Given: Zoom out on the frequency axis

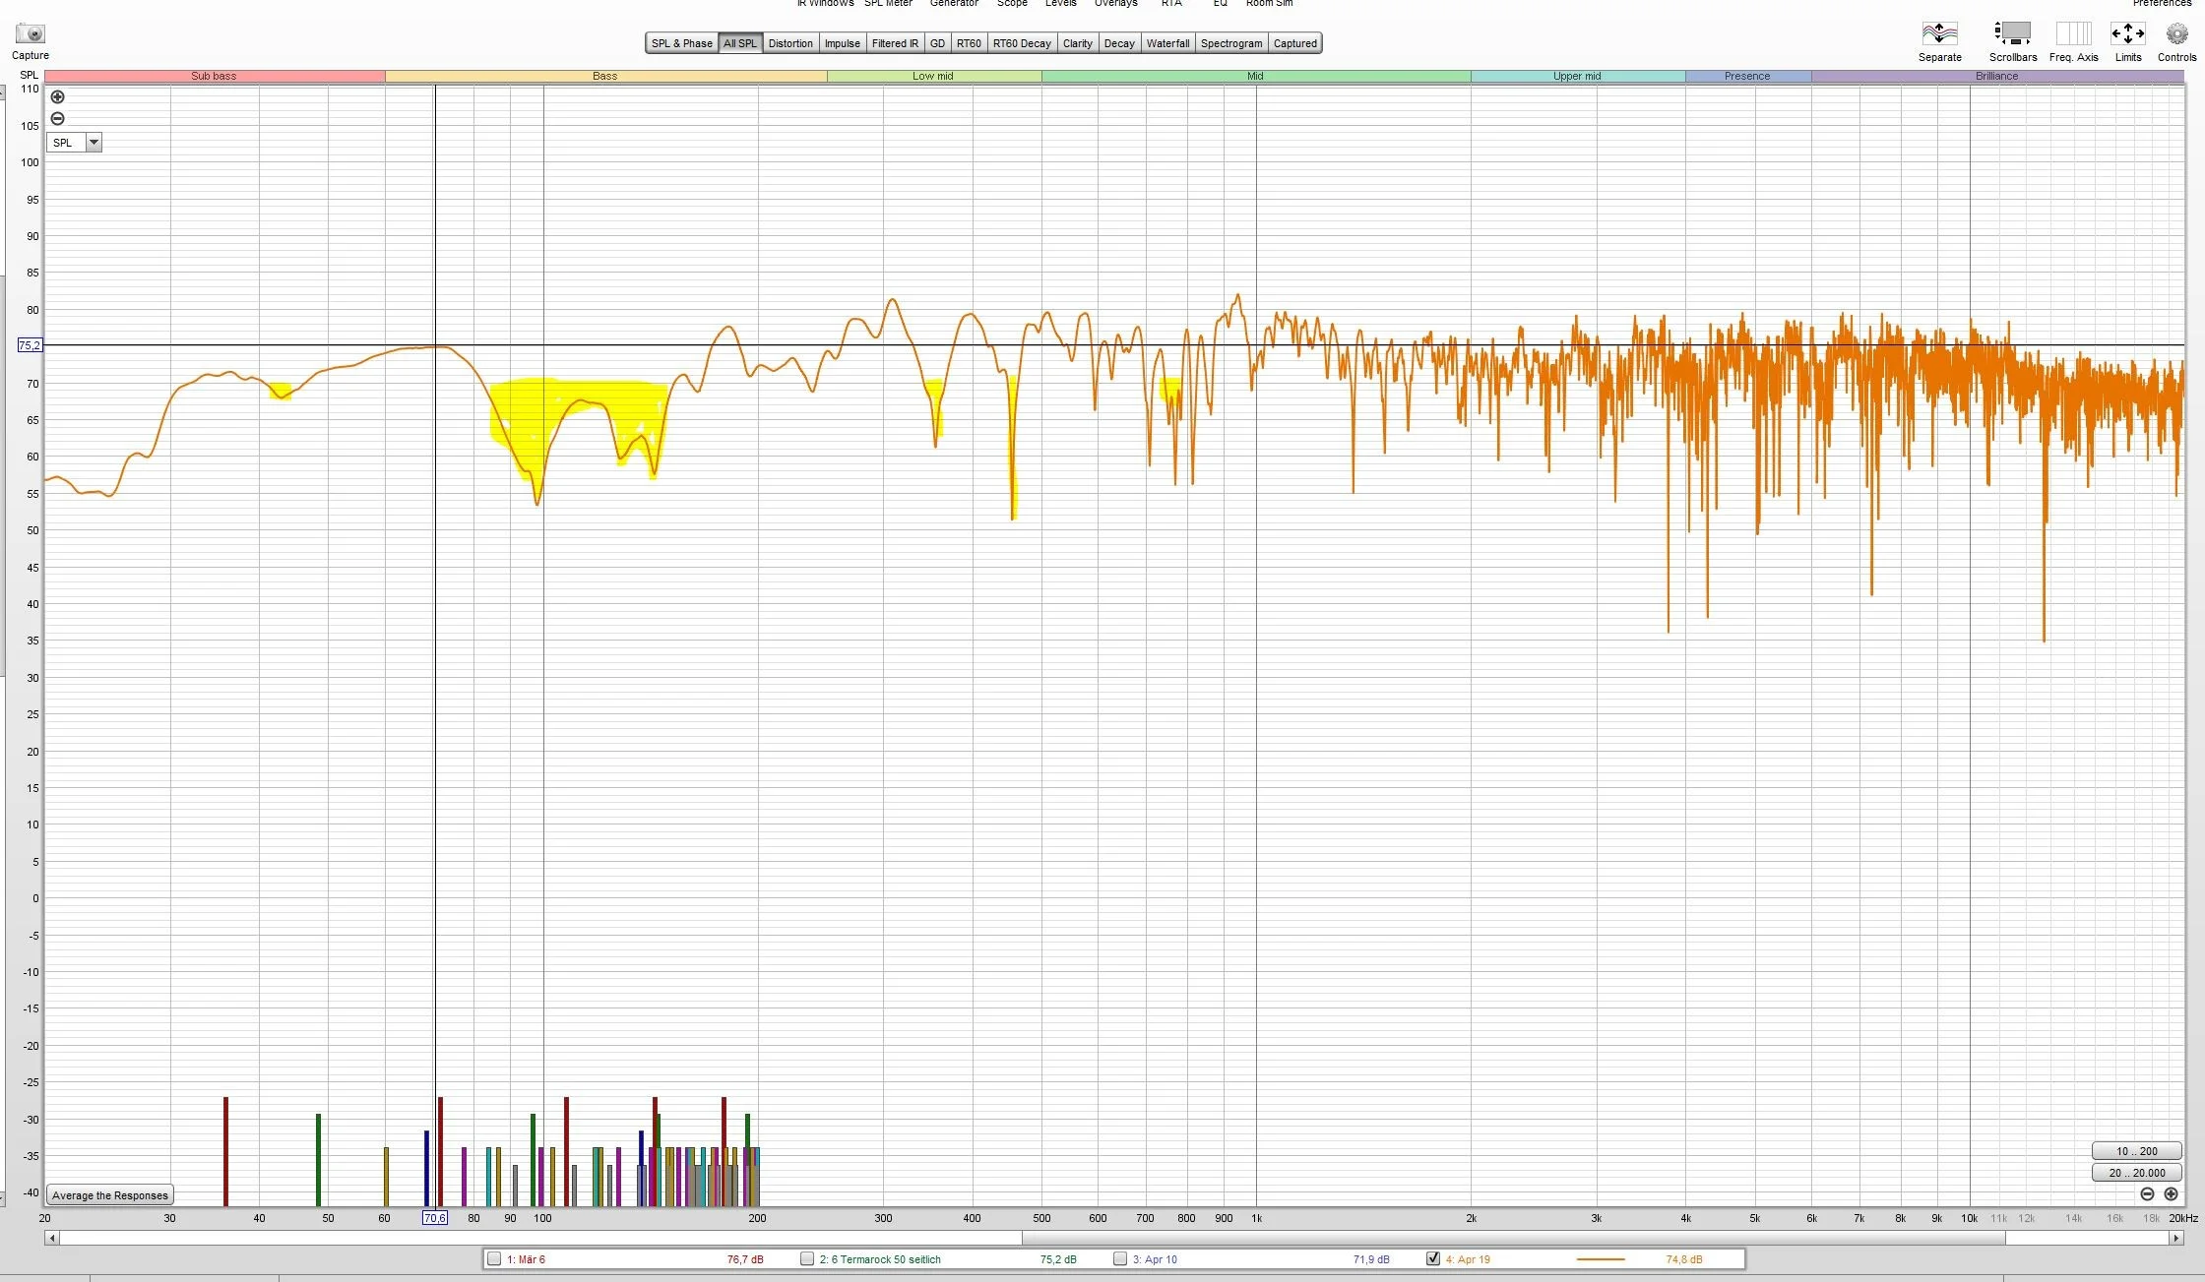Looking at the screenshot, I should 2147,1193.
